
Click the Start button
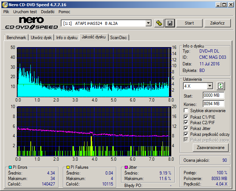(189, 23)
